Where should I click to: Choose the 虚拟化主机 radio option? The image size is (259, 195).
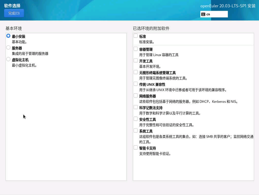[x=8, y=59]
